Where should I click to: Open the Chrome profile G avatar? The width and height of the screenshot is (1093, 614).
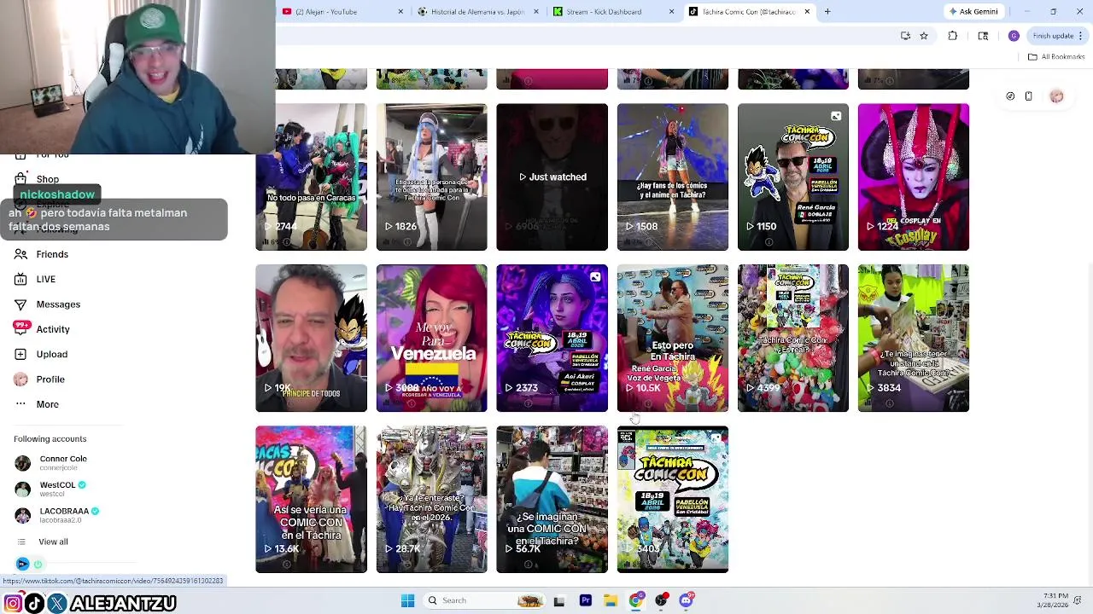click(1014, 36)
